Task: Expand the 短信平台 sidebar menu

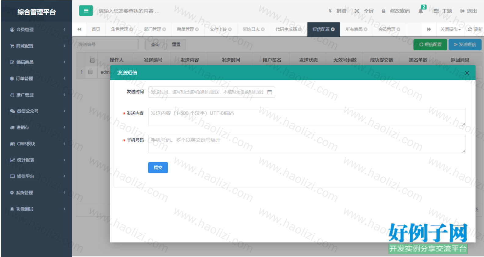Action: (x=37, y=176)
